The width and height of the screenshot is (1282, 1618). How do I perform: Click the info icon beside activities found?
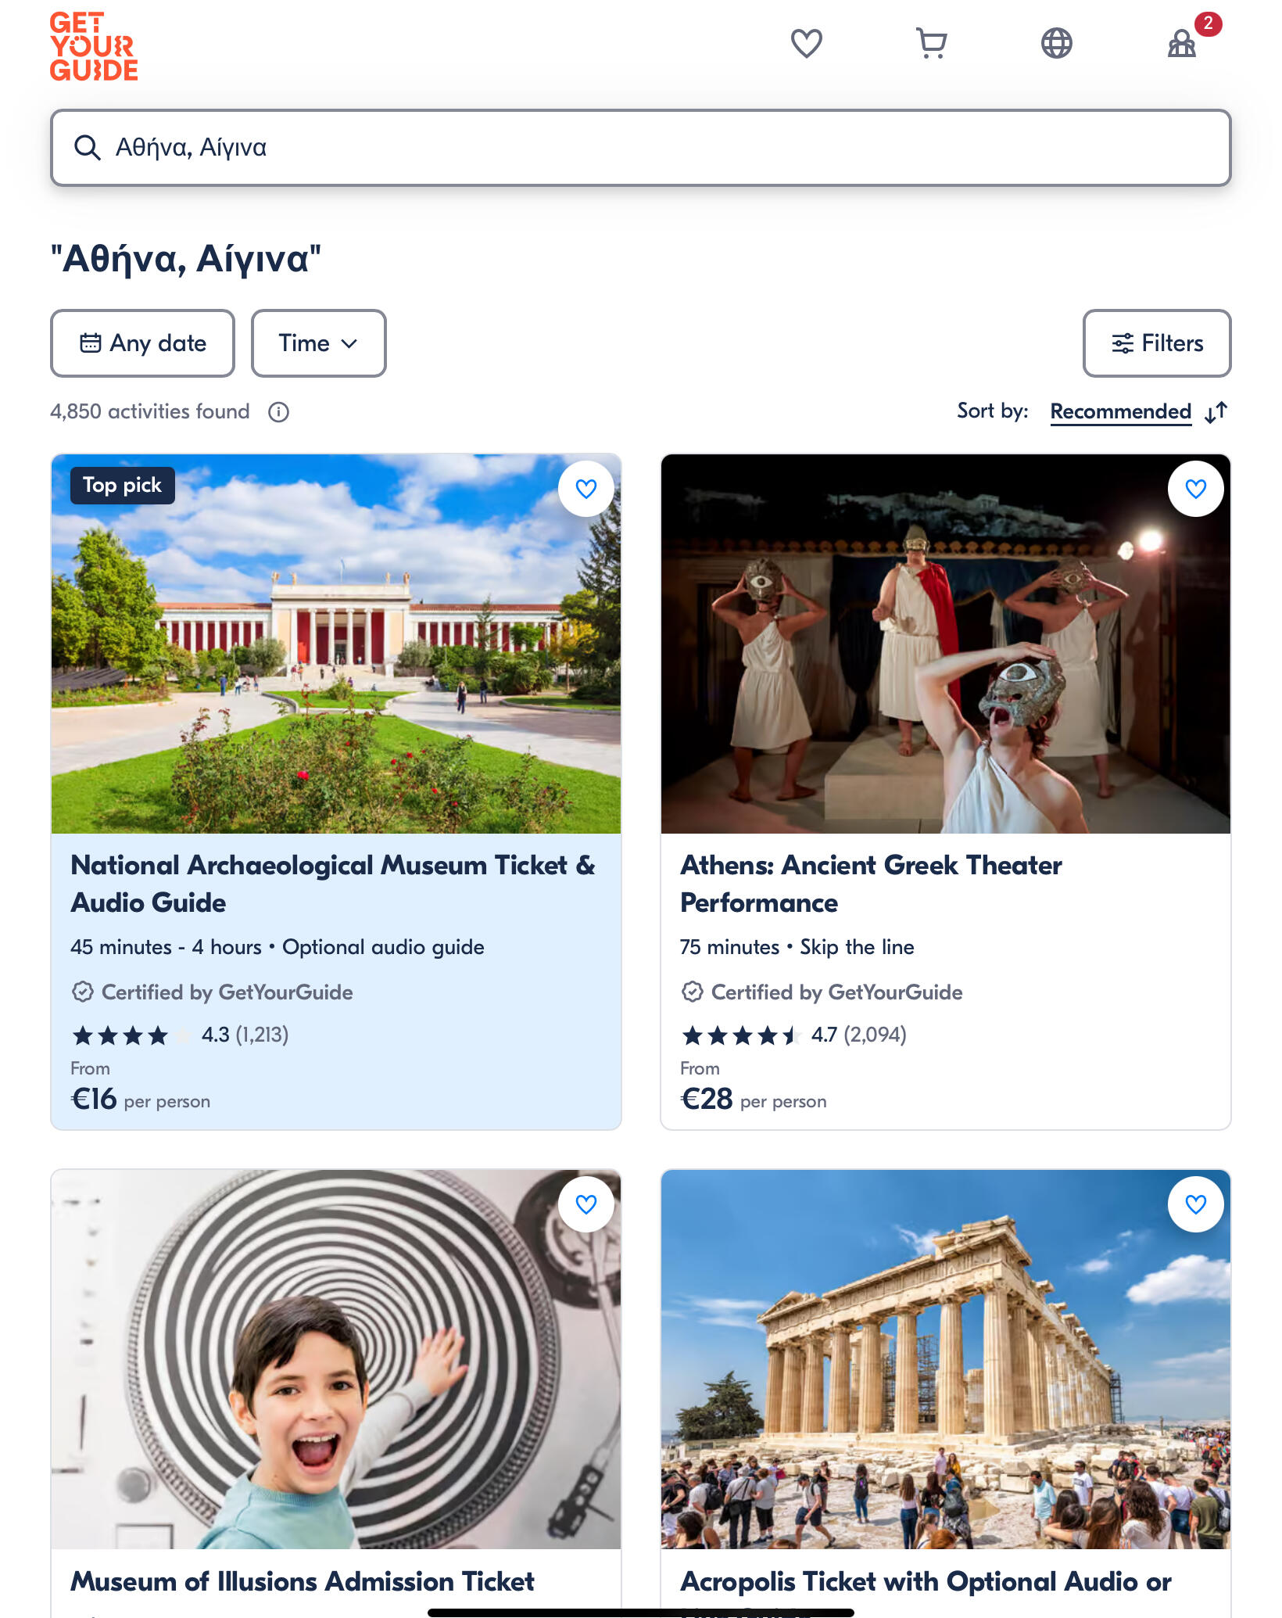point(278,412)
